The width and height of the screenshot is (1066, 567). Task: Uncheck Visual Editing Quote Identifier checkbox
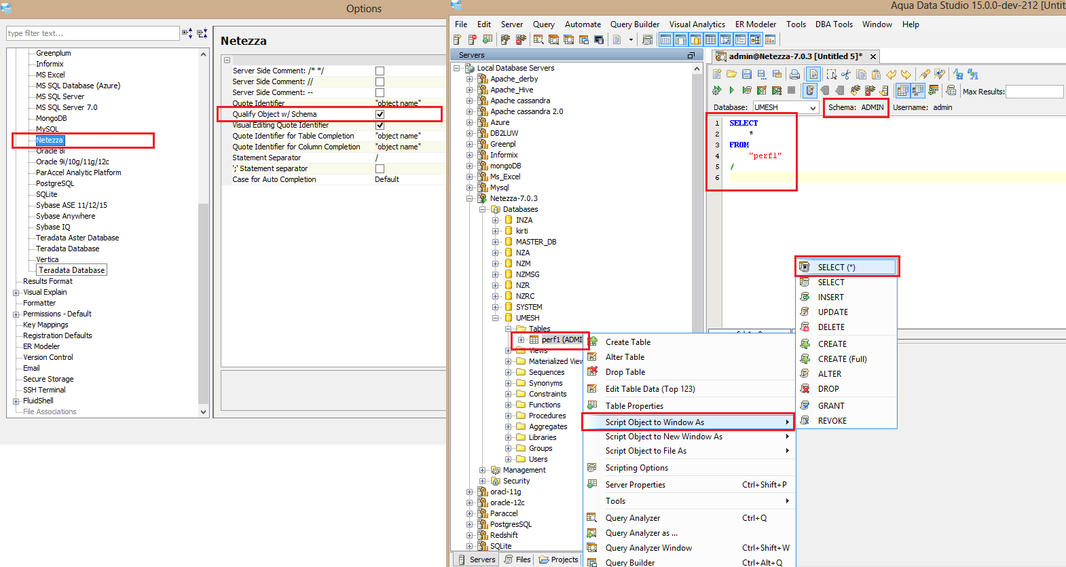(x=380, y=125)
